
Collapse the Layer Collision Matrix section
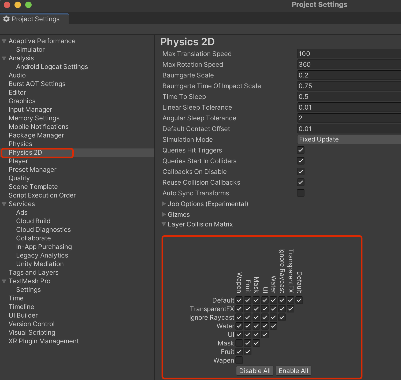[x=164, y=224]
